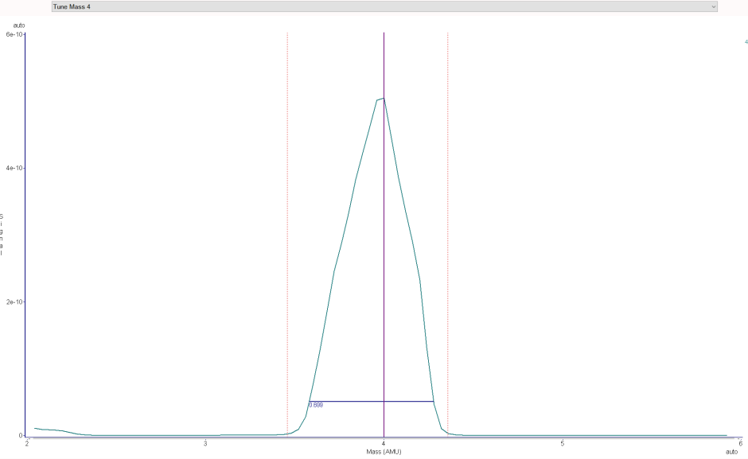Click the left red dotted boundary line
Viewport: 748px width, 459px height.
287,234
